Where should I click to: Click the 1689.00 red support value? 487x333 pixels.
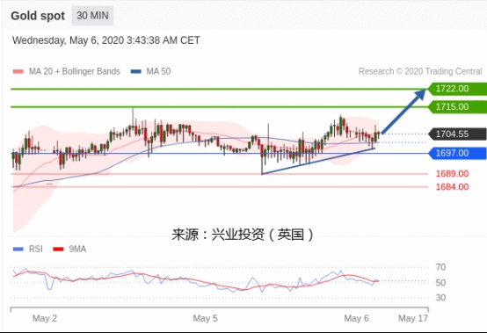[452, 173]
